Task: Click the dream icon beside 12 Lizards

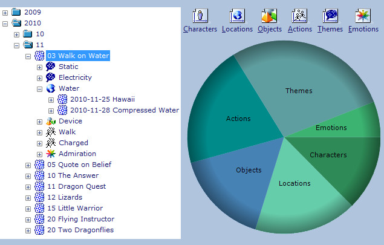Action: (x=39, y=197)
